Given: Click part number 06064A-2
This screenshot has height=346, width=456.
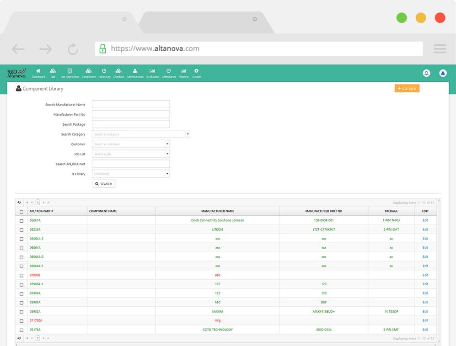Looking at the screenshot, I should pyautogui.click(x=37, y=257).
